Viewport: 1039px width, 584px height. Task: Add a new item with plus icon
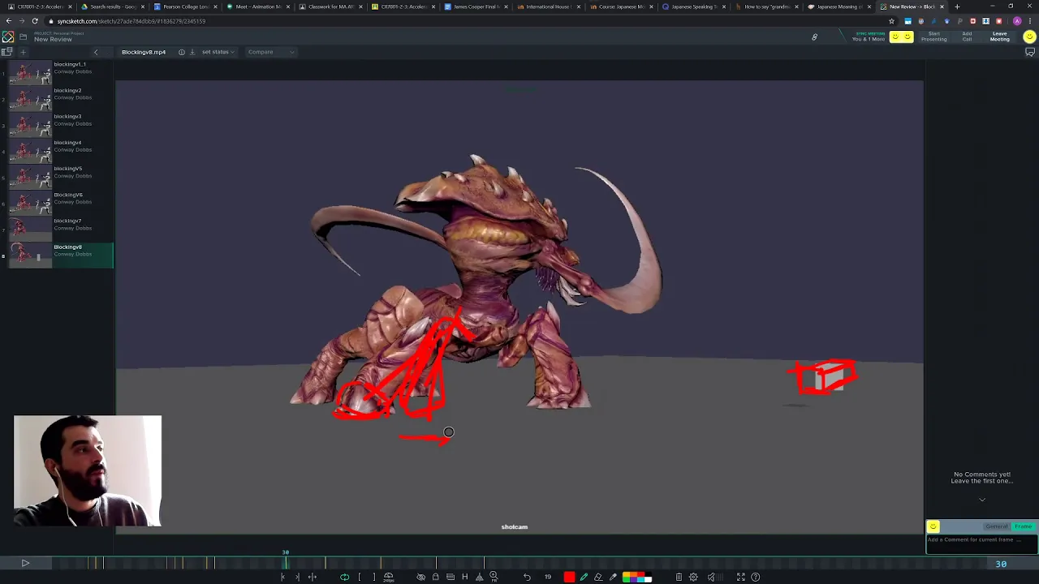[x=23, y=52]
